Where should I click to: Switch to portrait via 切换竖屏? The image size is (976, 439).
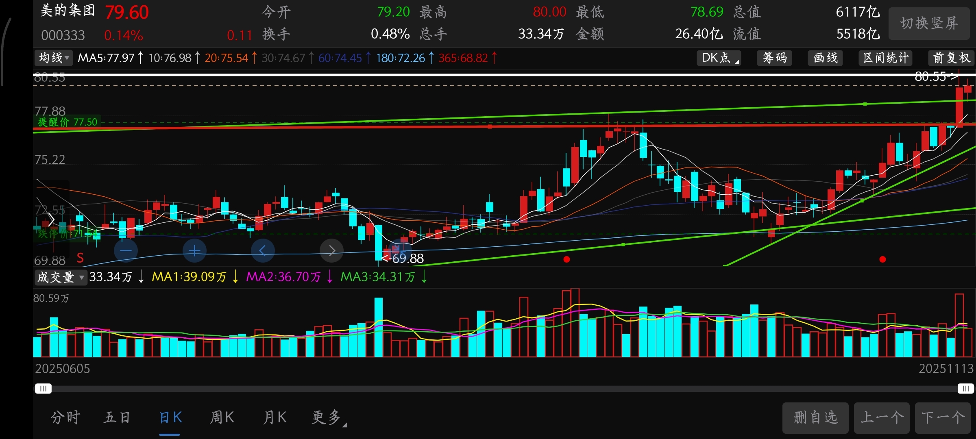[929, 24]
